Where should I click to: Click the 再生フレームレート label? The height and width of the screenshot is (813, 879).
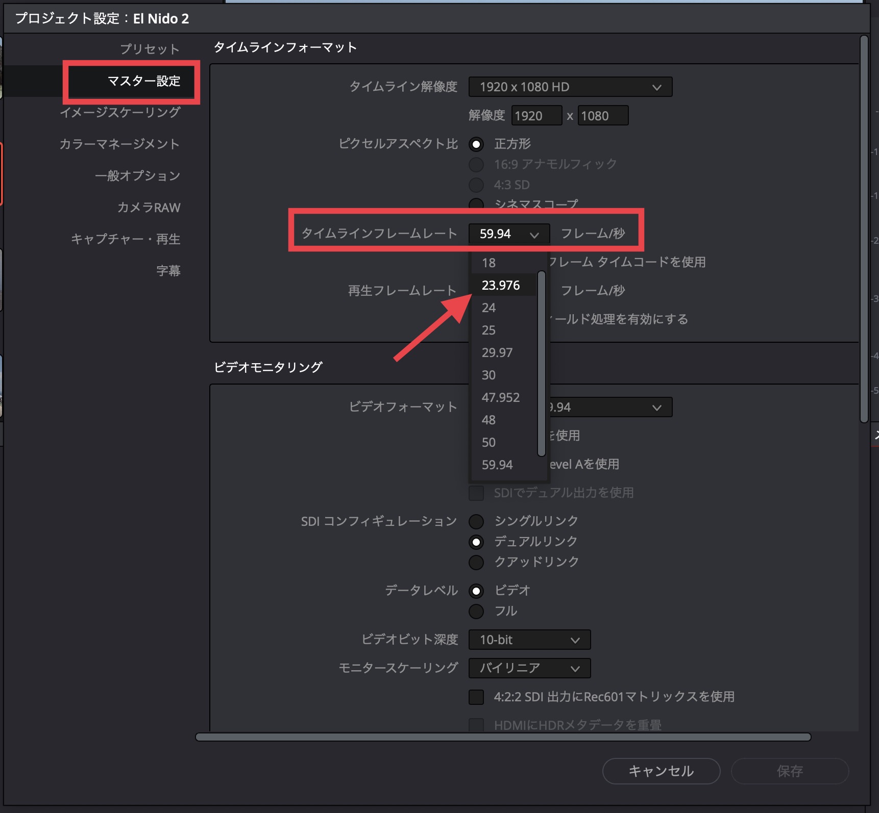pyautogui.click(x=402, y=291)
